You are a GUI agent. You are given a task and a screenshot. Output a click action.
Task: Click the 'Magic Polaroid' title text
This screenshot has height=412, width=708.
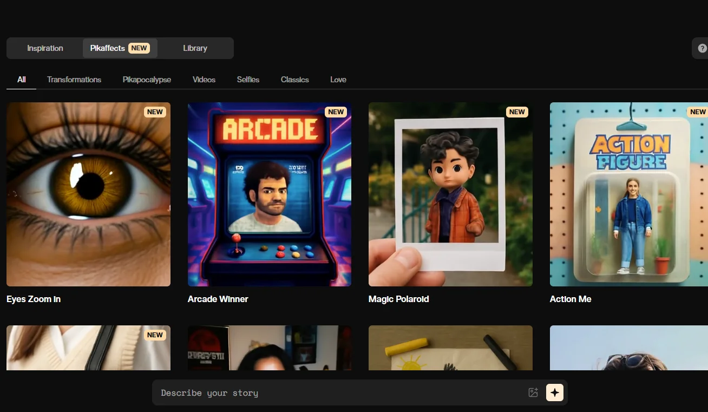coord(399,299)
